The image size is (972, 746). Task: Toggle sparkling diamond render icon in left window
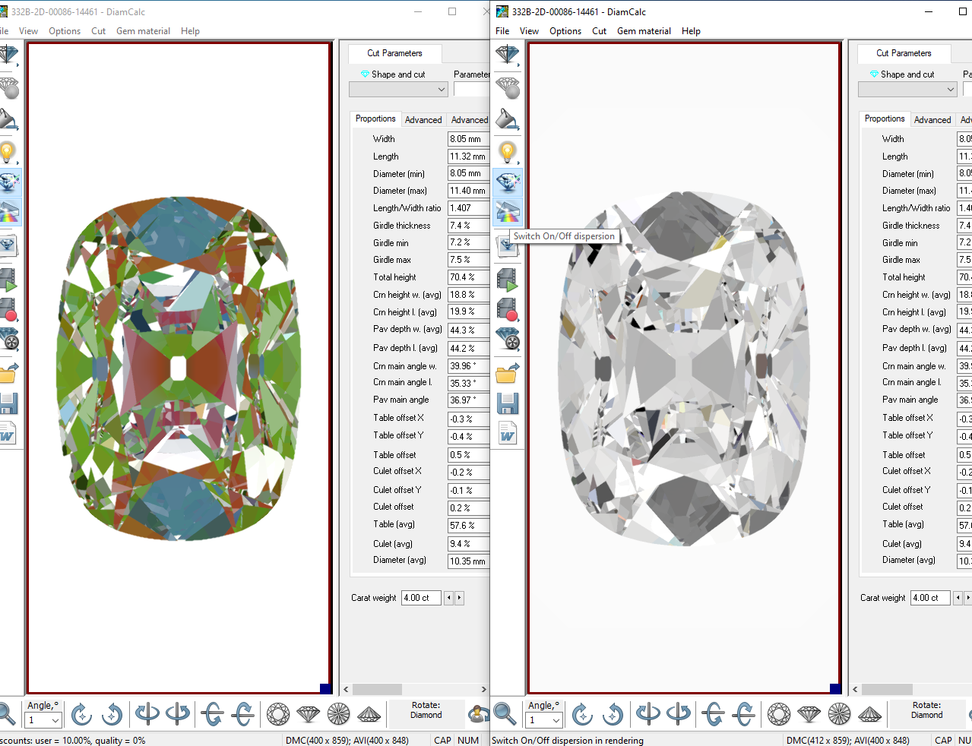pyautogui.click(x=8, y=182)
